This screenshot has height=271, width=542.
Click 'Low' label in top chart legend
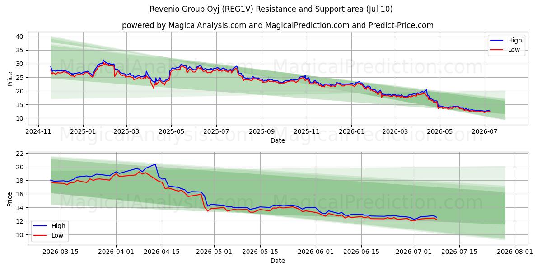click(514, 50)
